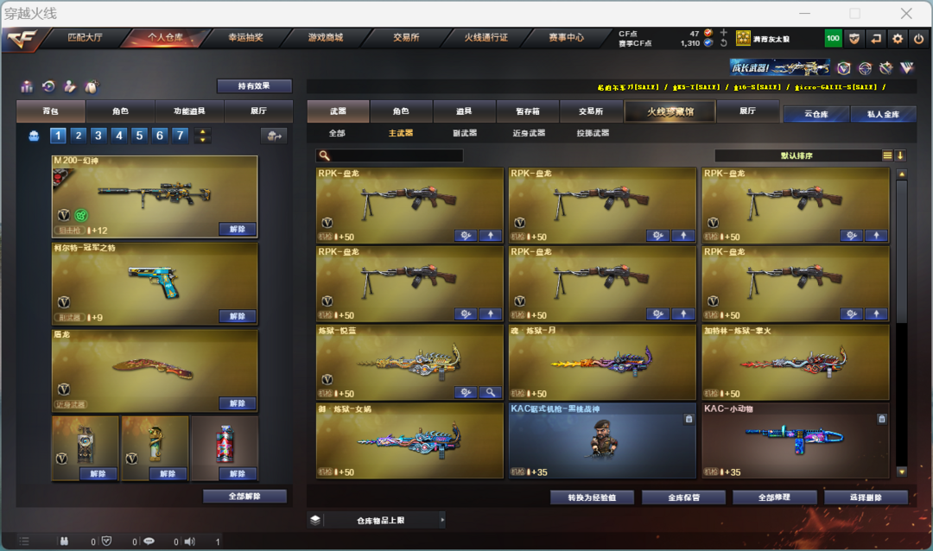Screen dimensions: 933x551
Task: Click upgrade arrow on first RPK-盘龙
Action: point(491,236)
